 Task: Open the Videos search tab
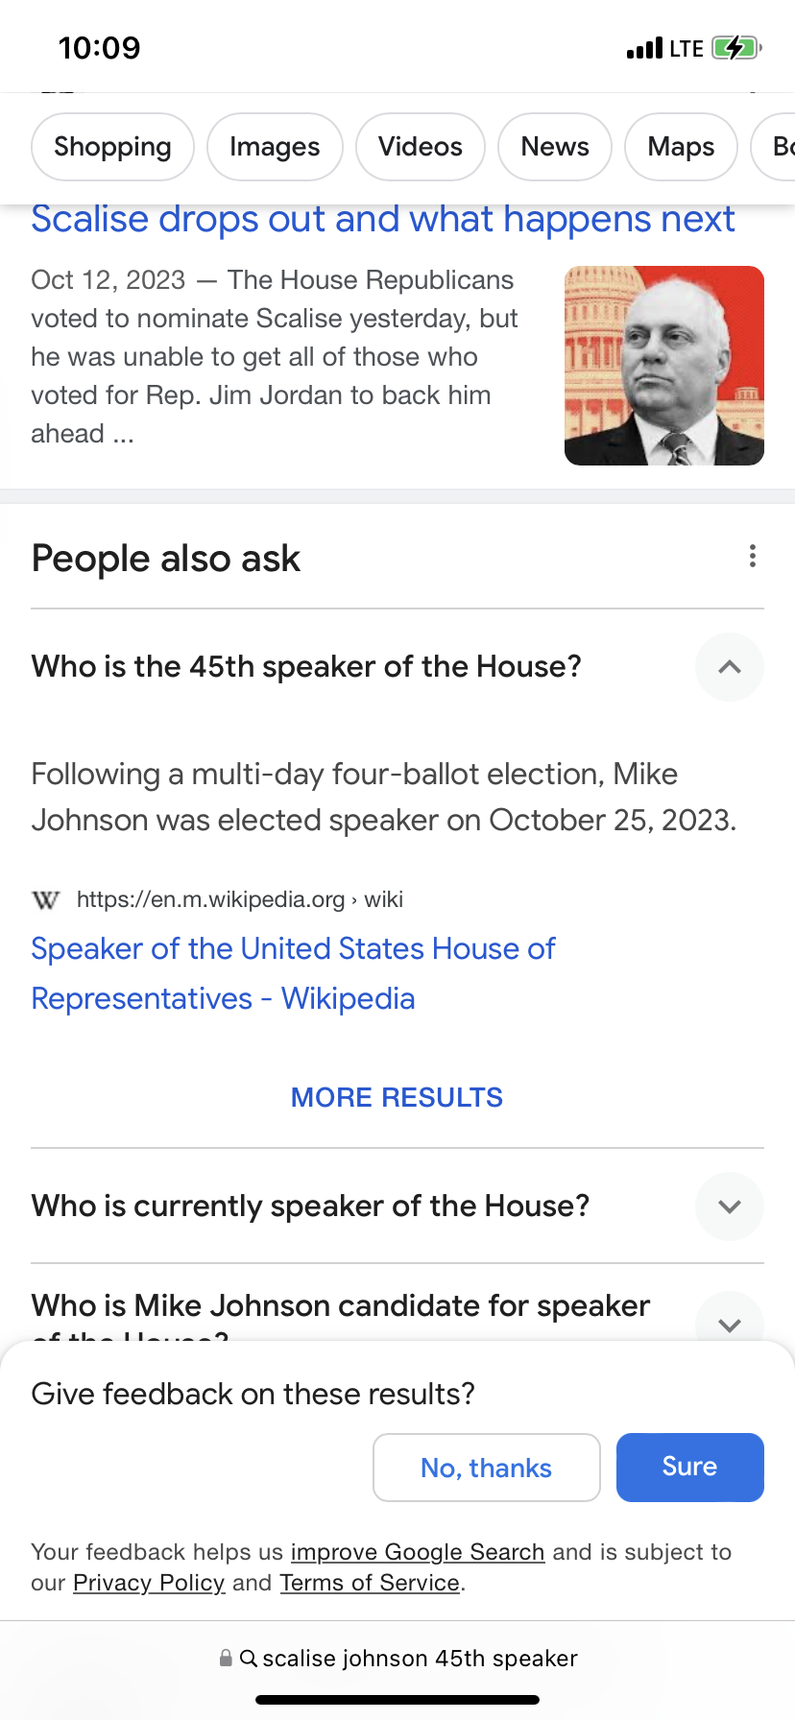(x=420, y=147)
